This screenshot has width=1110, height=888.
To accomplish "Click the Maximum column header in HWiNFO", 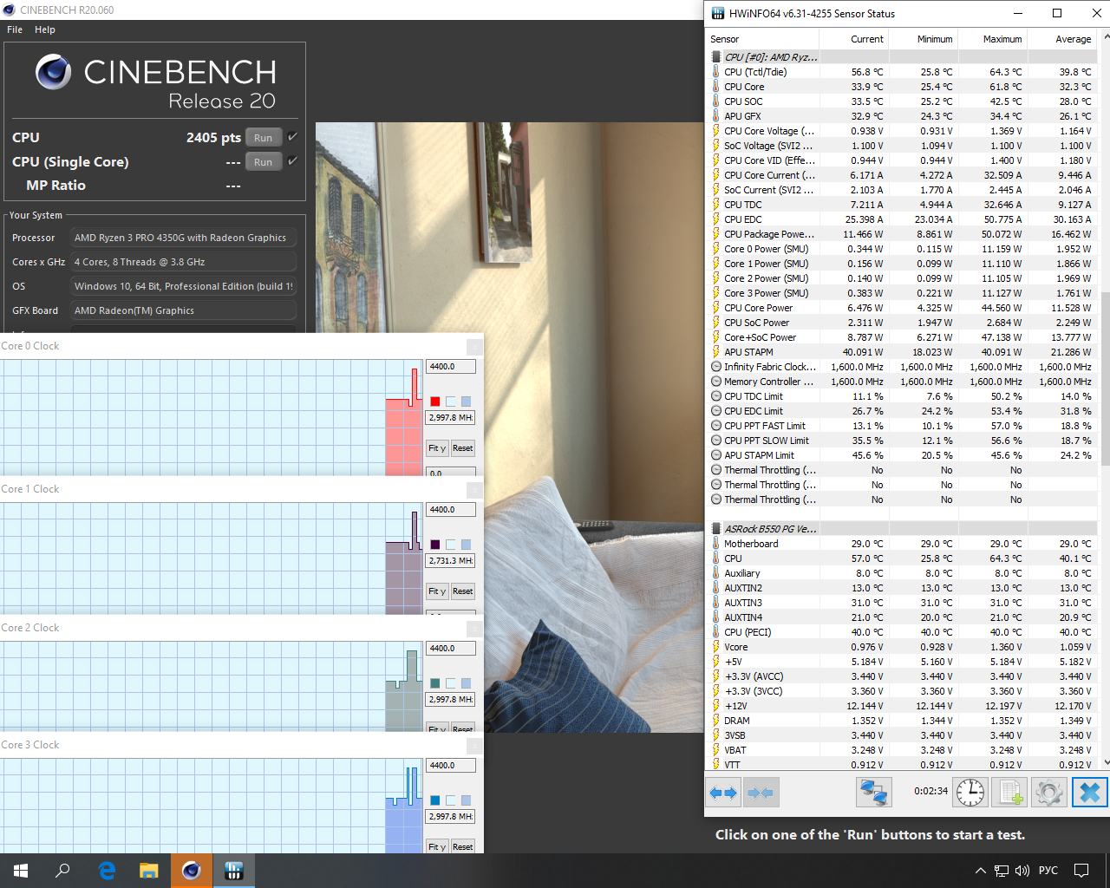I will 993,39.
